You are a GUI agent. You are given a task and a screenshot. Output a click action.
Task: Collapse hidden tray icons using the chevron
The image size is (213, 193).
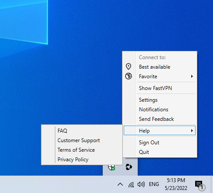[120, 184]
